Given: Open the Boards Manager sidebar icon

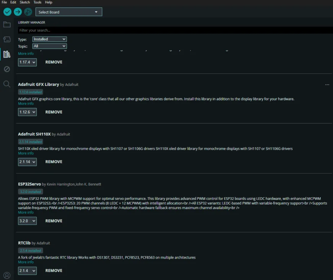Looking at the screenshot, I should pyautogui.click(x=7, y=39).
